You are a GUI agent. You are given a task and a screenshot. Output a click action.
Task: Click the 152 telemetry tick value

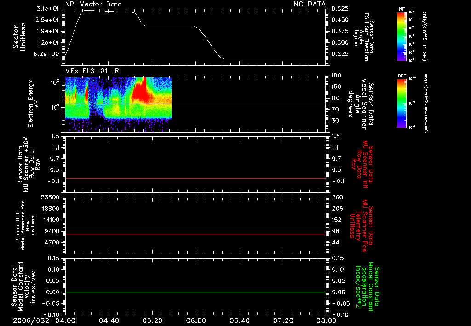point(336,220)
